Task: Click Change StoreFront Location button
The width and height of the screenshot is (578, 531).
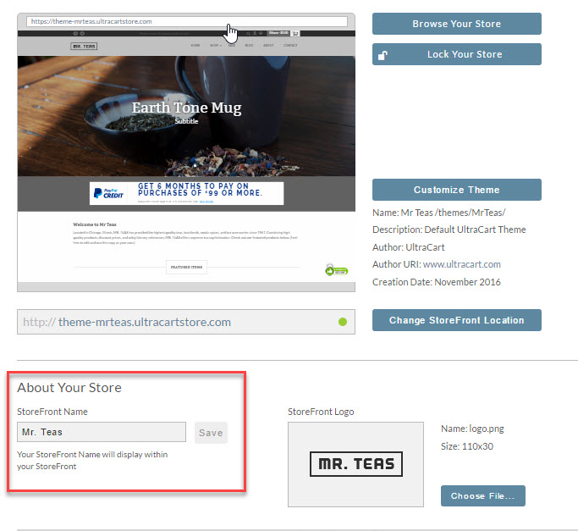Action: click(457, 320)
